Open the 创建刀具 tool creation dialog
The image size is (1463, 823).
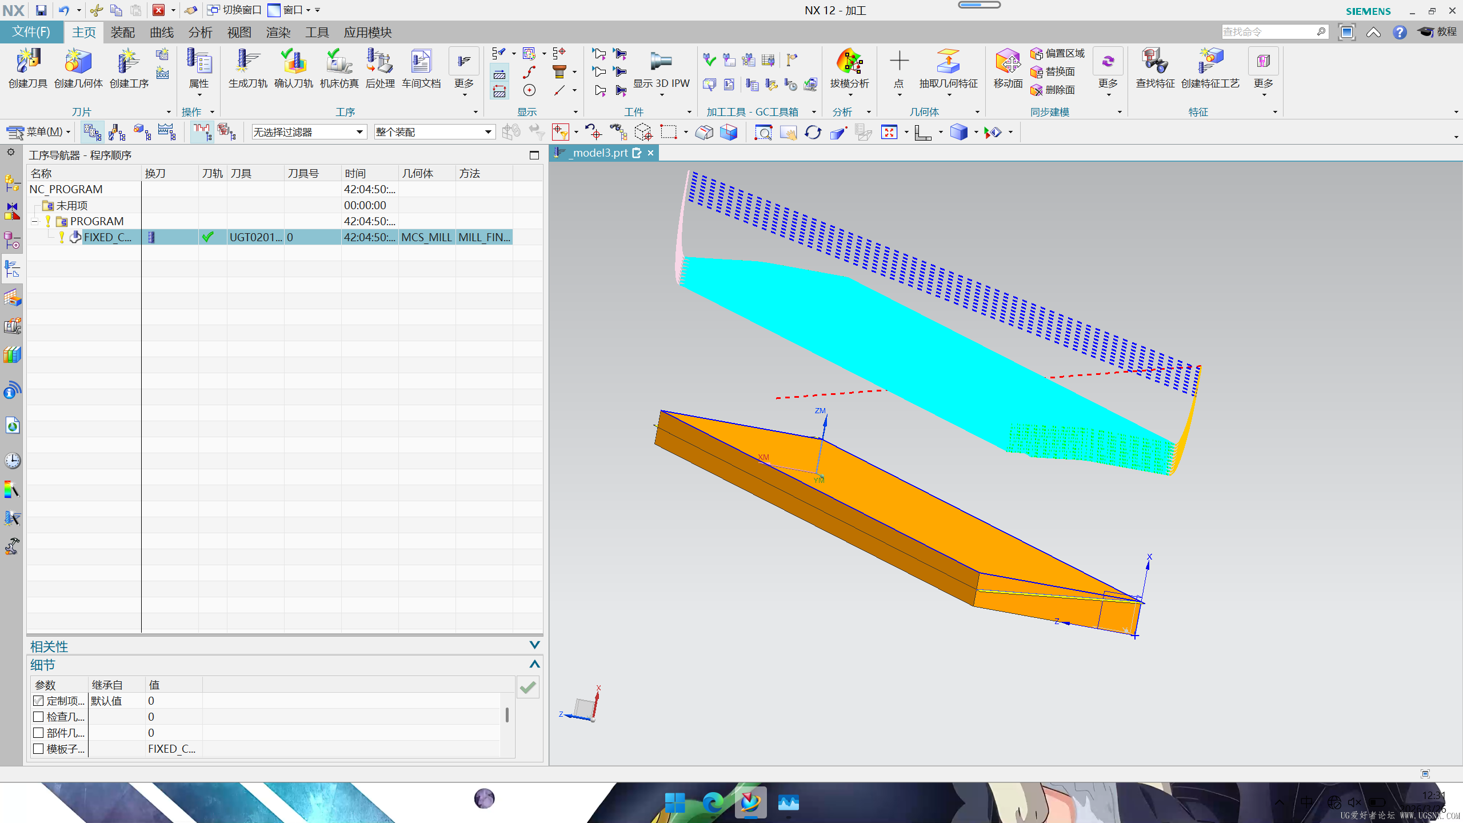pyautogui.click(x=27, y=69)
